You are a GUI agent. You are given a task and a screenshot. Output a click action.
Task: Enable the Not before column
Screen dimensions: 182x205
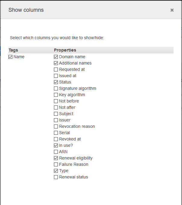[x=56, y=101]
